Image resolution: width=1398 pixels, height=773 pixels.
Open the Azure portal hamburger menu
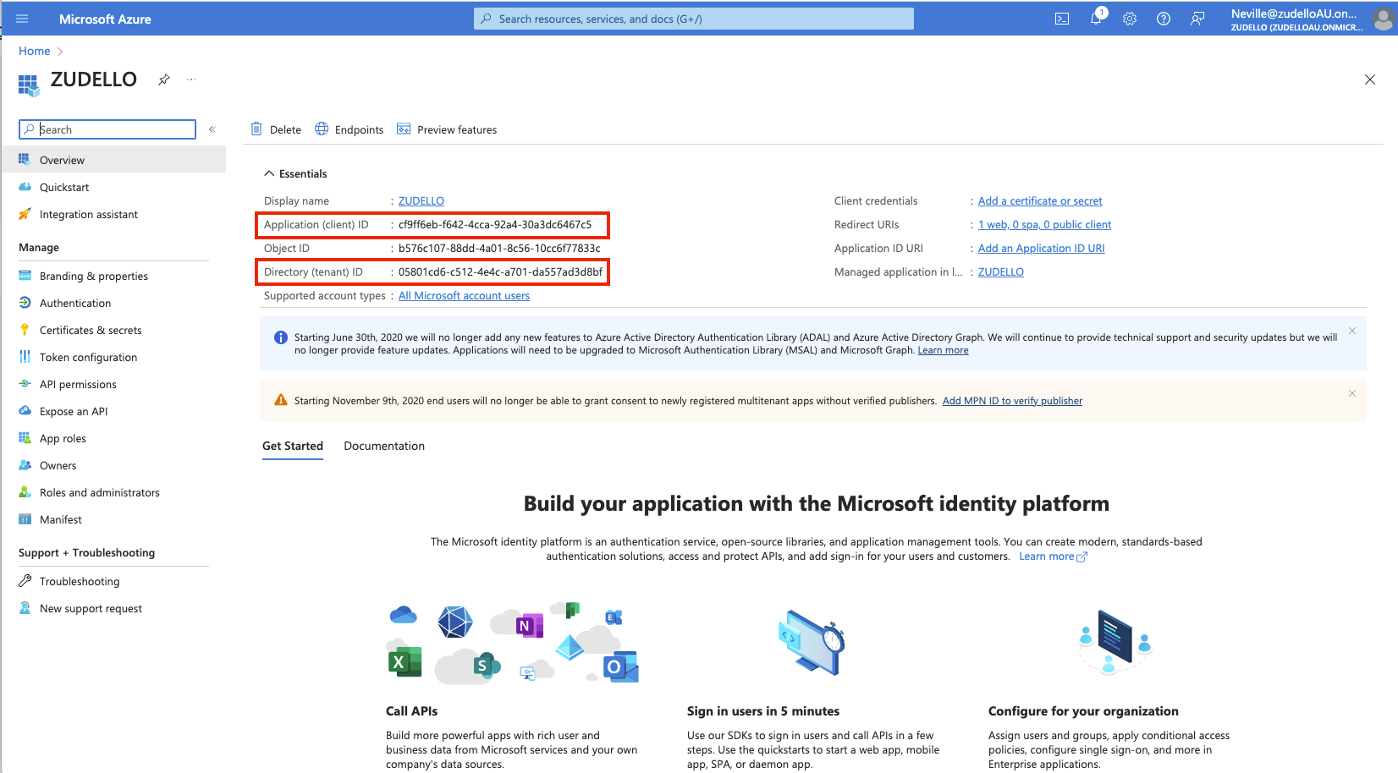[22, 19]
